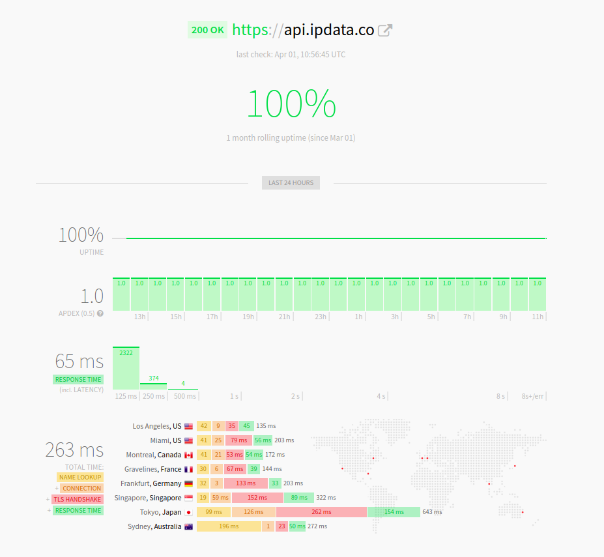Viewport: 604px width, 557px height.
Task: Click Frankfurt's 133 ms handshake bar
Action: pos(246,483)
